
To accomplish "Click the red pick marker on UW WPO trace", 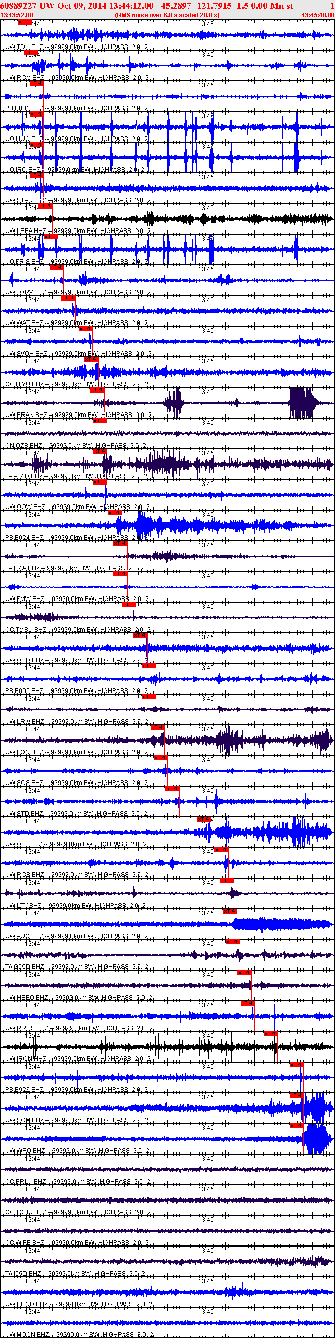I will (x=296, y=1125).
